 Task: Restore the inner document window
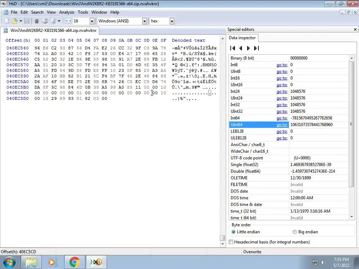pos(348,12)
